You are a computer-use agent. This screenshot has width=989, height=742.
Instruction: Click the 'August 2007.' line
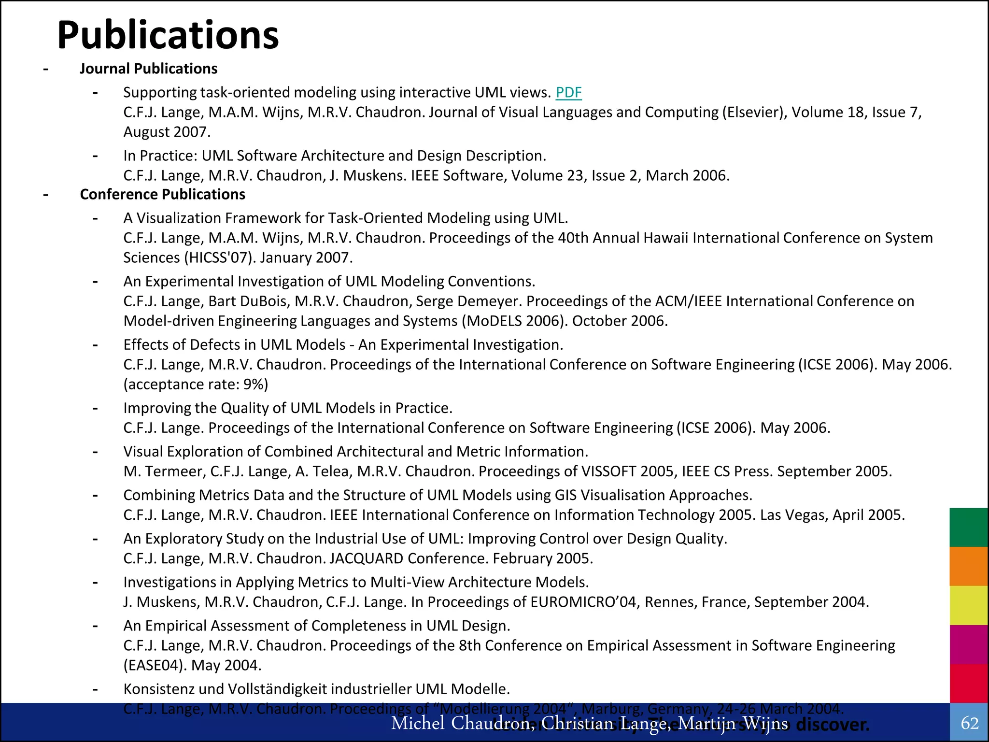click(167, 132)
